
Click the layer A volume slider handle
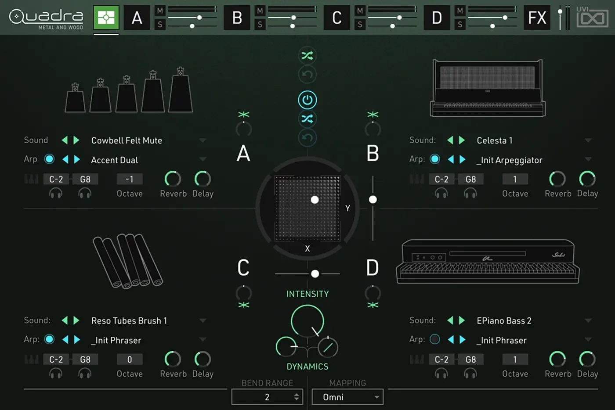pos(199,18)
